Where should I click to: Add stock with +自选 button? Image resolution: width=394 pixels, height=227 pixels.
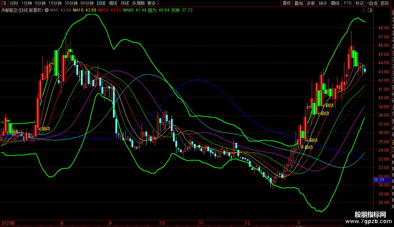coord(372,3)
